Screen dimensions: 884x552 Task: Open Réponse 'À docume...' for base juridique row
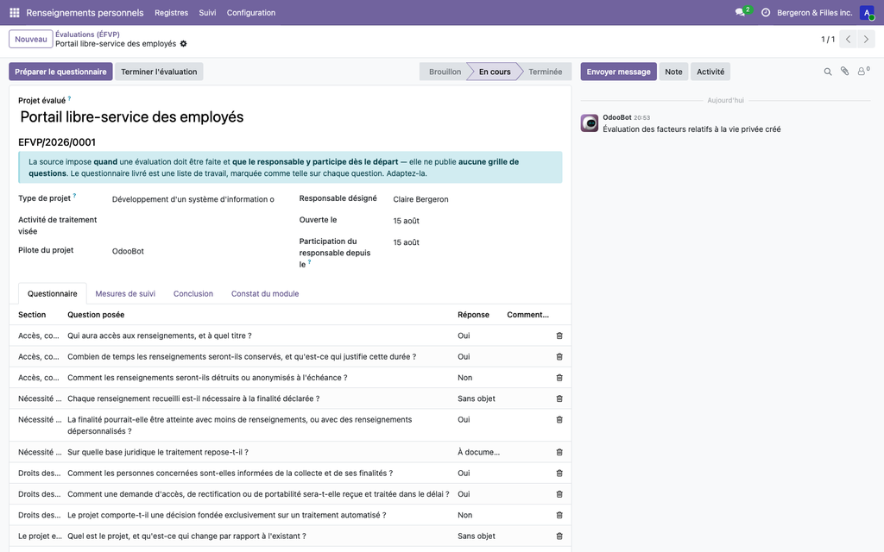pos(478,452)
